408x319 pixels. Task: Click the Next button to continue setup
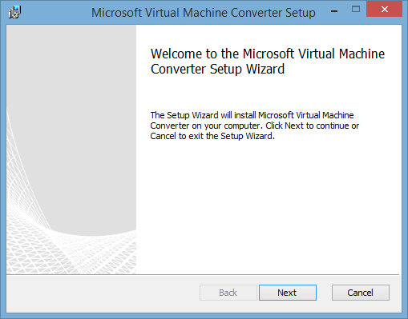pos(288,293)
